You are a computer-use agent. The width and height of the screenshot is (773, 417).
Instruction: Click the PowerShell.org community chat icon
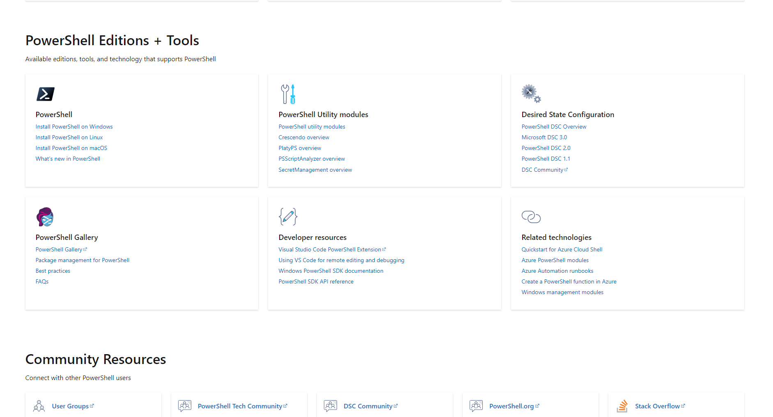(476, 406)
